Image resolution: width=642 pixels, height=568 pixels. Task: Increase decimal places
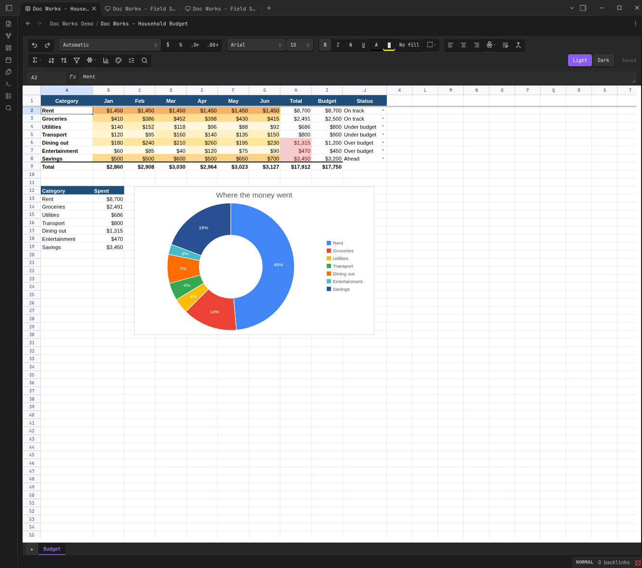[x=212, y=45]
